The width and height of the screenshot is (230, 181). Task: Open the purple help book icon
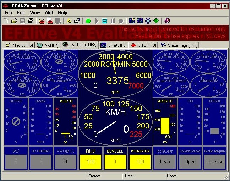tap(167, 21)
